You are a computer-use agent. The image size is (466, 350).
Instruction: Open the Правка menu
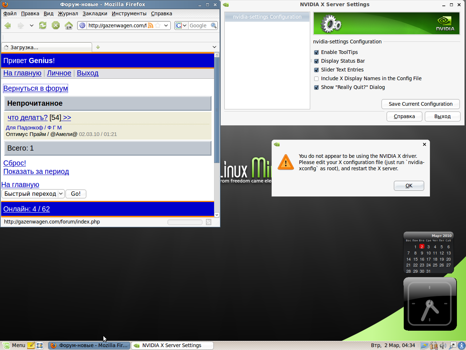[x=30, y=13]
